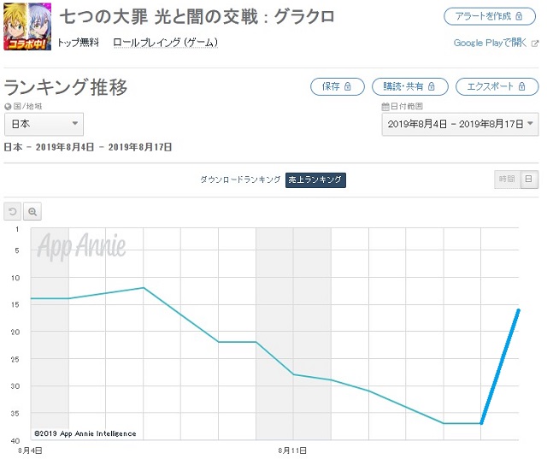Click the lock icon on アラートを作成
The width and height of the screenshot is (547, 459).
click(x=519, y=16)
